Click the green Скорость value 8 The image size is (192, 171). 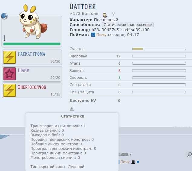tap(119, 78)
